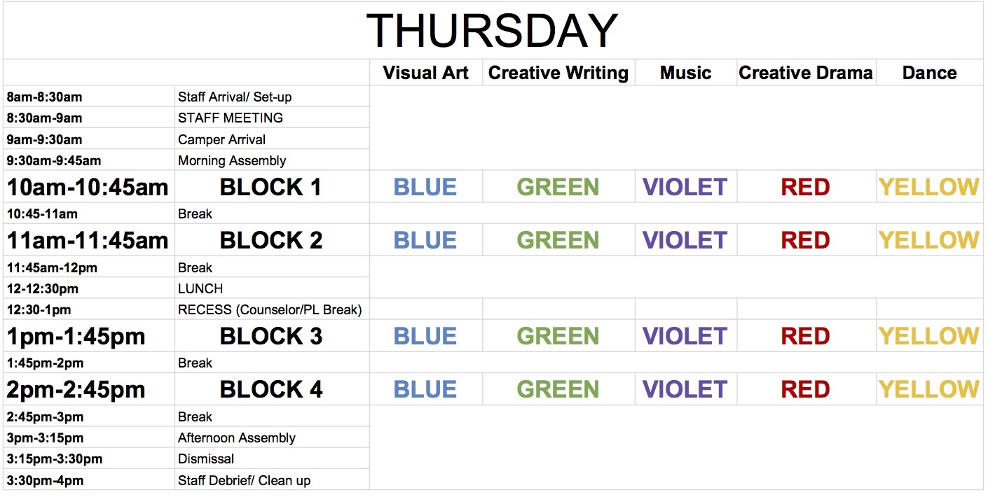Click the BLOCK 1 label cell
The height and width of the screenshot is (497, 988).
[270, 187]
